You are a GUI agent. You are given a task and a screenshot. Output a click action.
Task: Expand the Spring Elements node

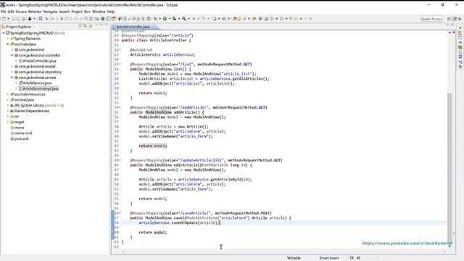[x=8, y=38]
